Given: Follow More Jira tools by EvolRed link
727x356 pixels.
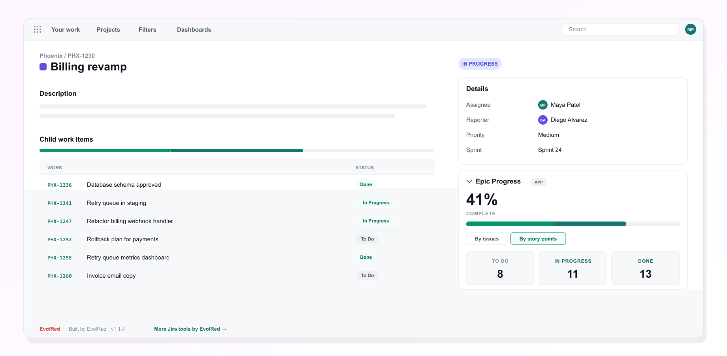Looking at the screenshot, I should point(190,329).
